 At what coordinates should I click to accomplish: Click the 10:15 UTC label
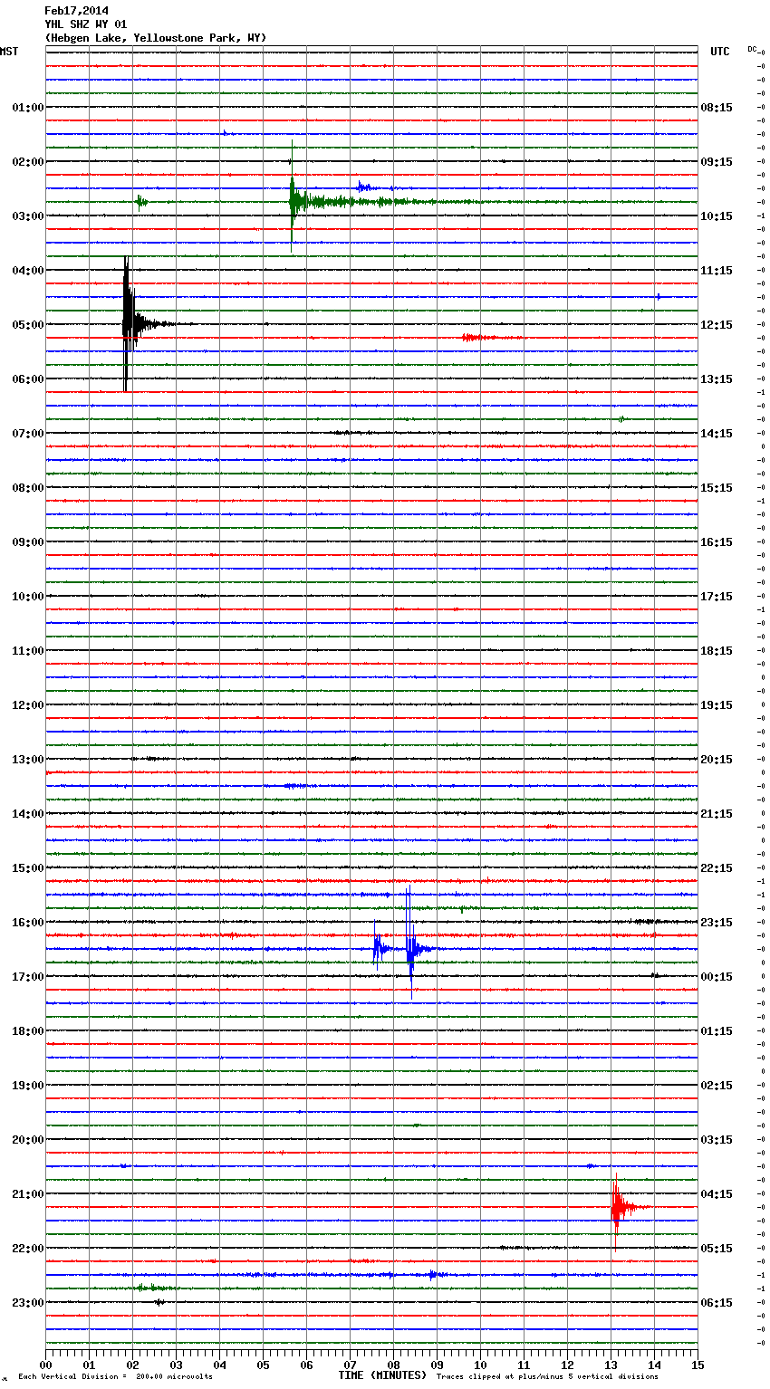point(717,216)
